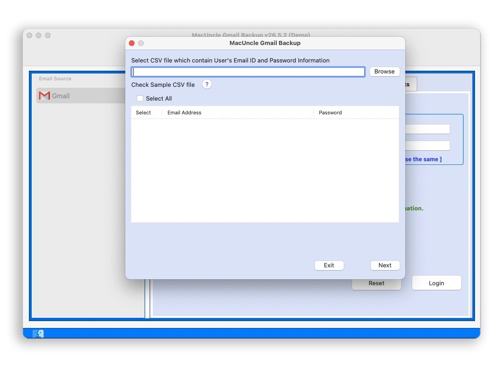
Task: Click the CSV file path input field
Action: 248,72
